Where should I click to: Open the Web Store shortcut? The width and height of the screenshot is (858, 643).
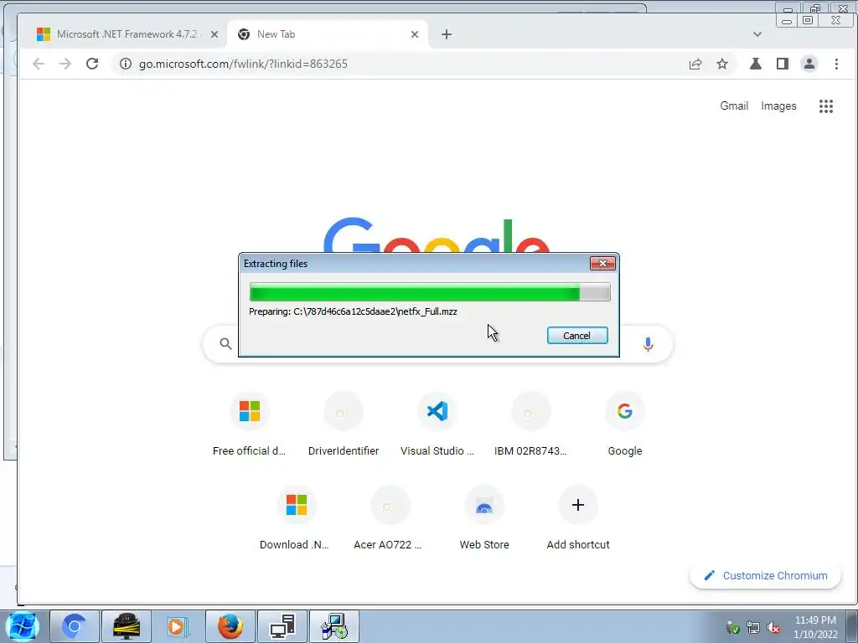[x=484, y=517]
